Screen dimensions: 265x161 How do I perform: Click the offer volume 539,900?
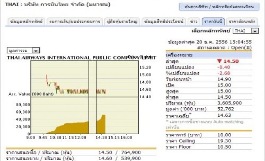pos(131,159)
